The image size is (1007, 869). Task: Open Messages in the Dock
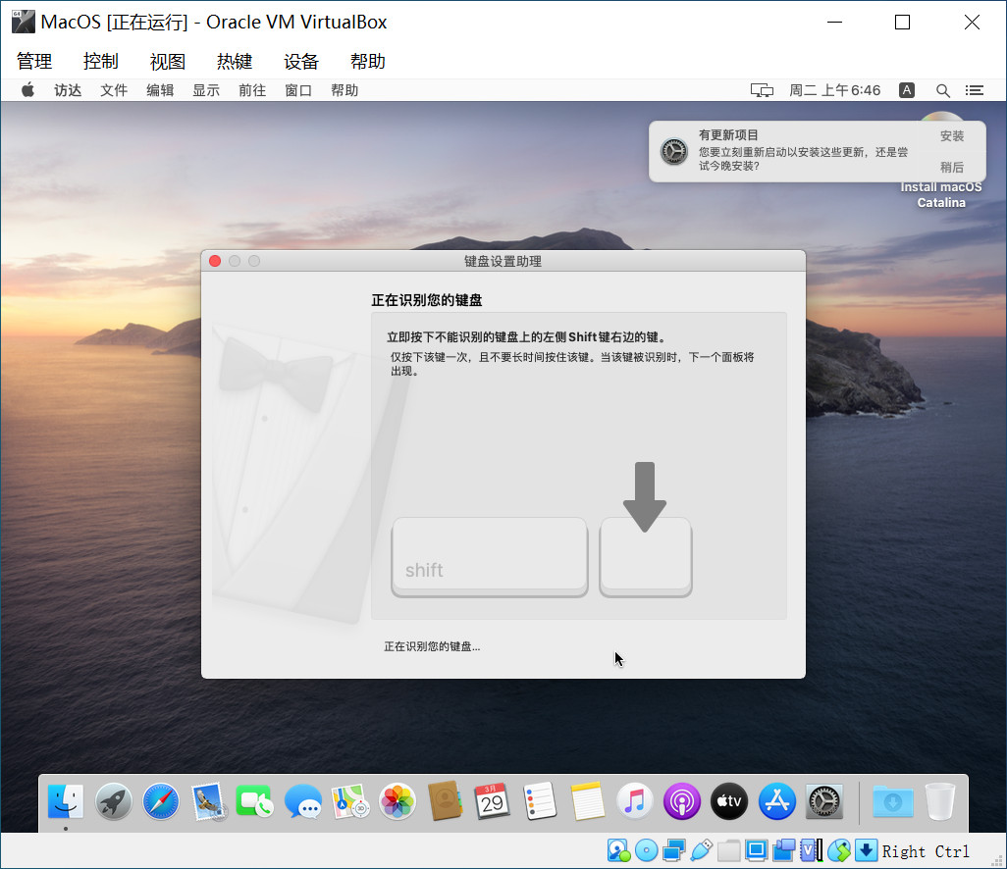click(x=302, y=801)
